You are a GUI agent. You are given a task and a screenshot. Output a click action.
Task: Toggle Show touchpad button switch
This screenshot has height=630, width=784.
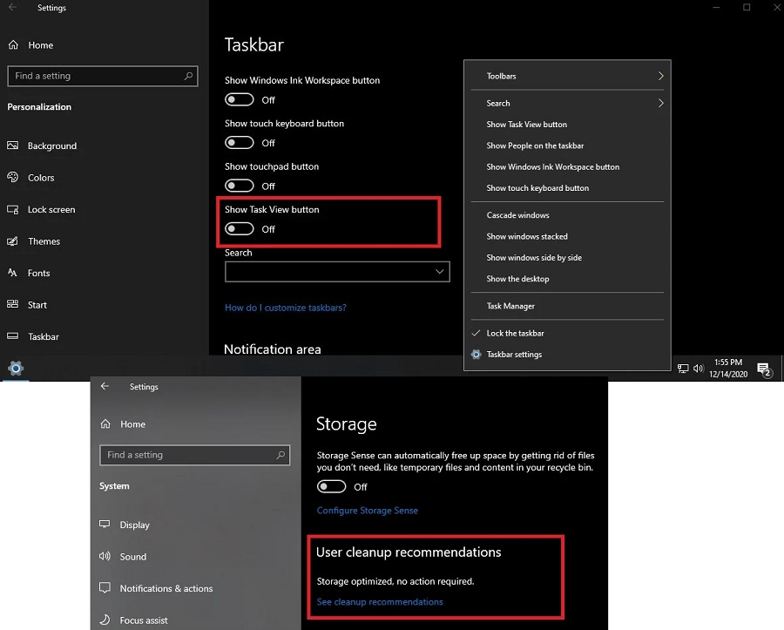tap(239, 186)
